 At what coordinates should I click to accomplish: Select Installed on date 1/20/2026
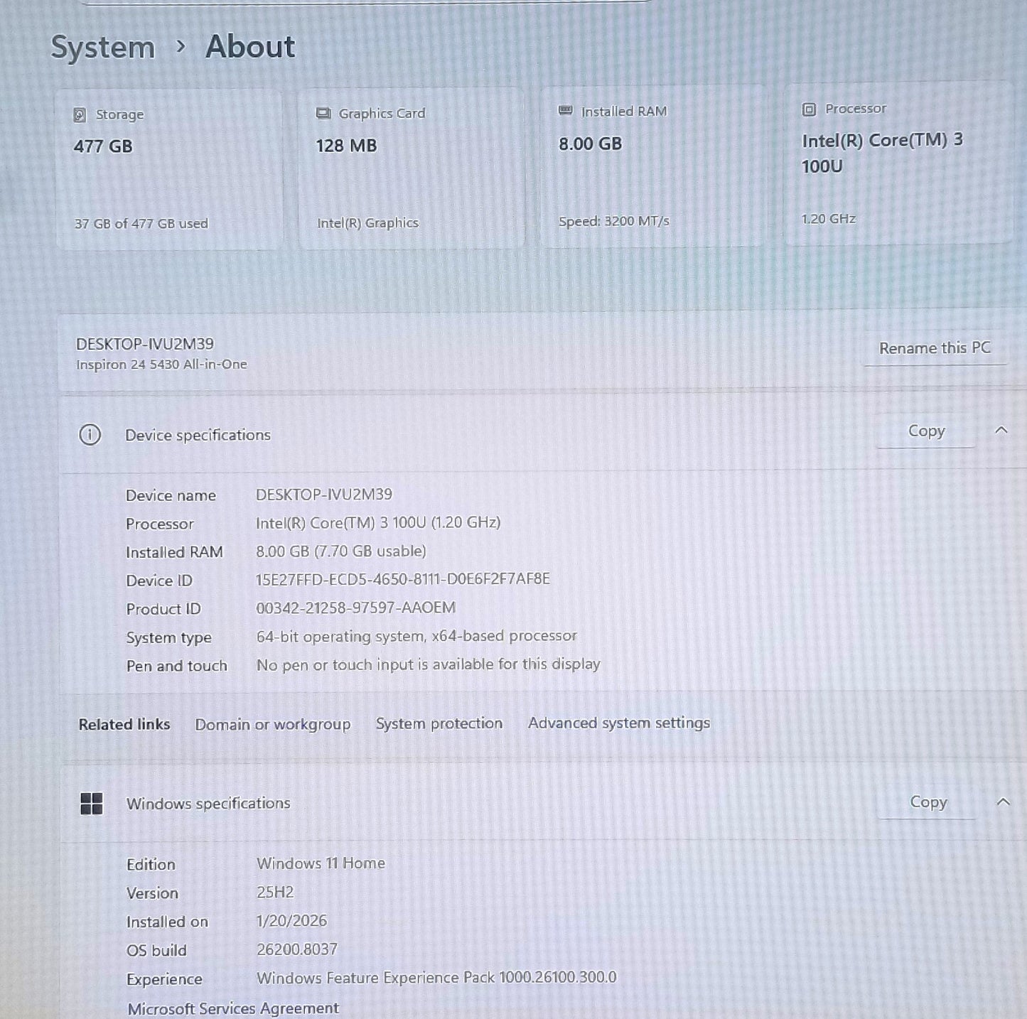click(x=292, y=921)
